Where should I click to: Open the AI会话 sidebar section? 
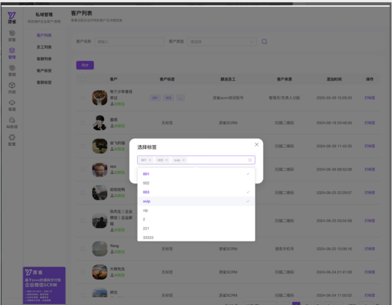click(12, 123)
